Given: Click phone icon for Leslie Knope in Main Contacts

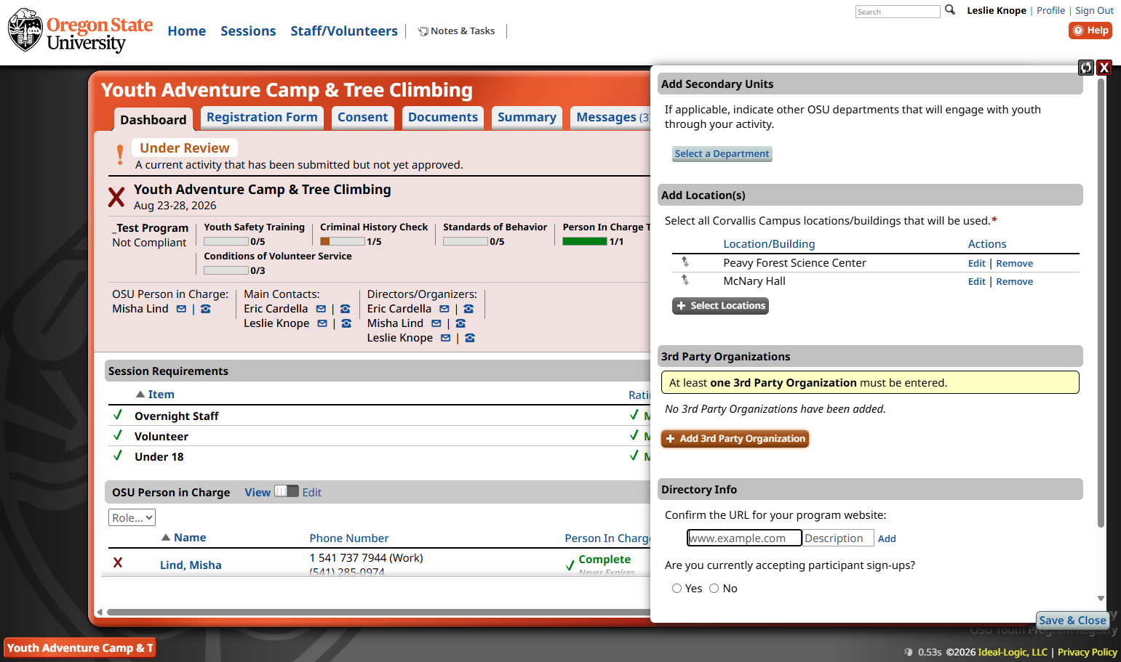Looking at the screenshot, I should pyautogui.click(x=346, y=323).
